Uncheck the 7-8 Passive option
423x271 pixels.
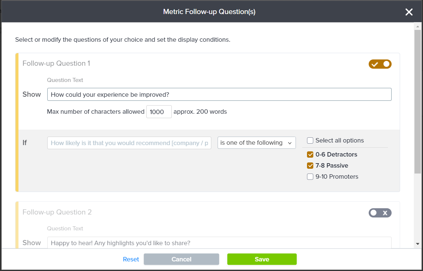(x=310, y=166)
